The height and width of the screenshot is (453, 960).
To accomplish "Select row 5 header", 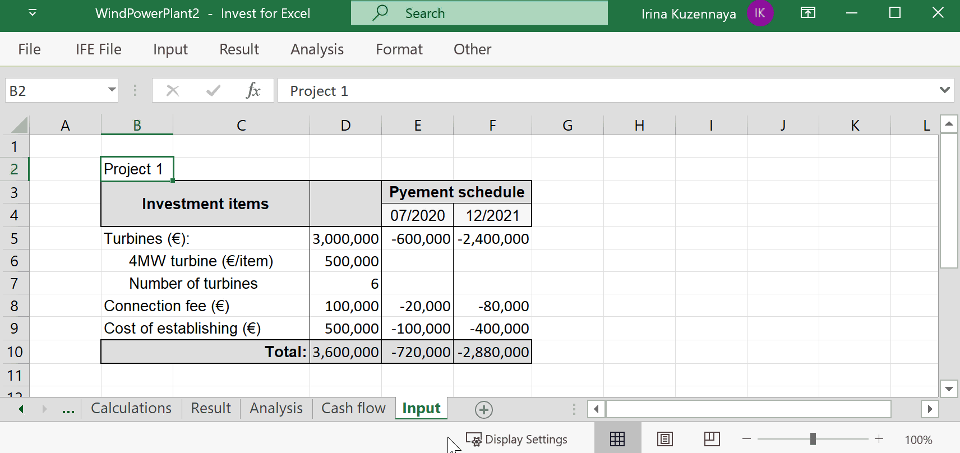I will pos(15,238).
